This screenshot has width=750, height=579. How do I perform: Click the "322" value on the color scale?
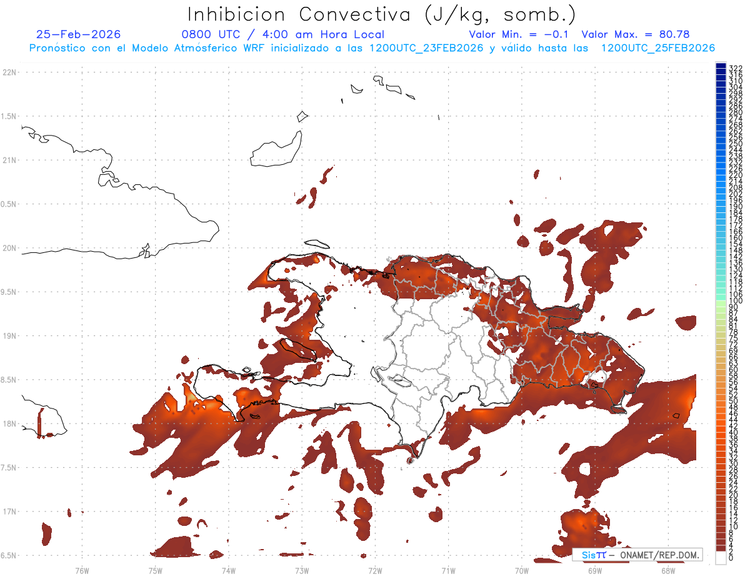point(735,67)
